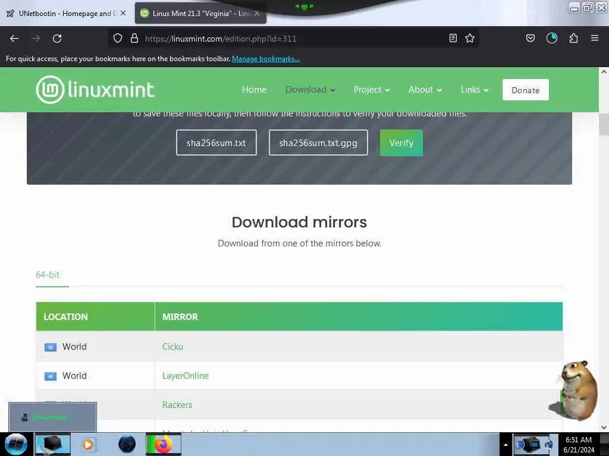Restore down the Firefox window

click(588, 7)
